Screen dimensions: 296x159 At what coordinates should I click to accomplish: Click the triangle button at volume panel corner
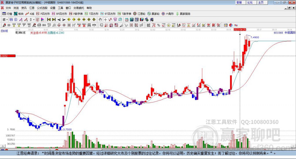point(3,146)
